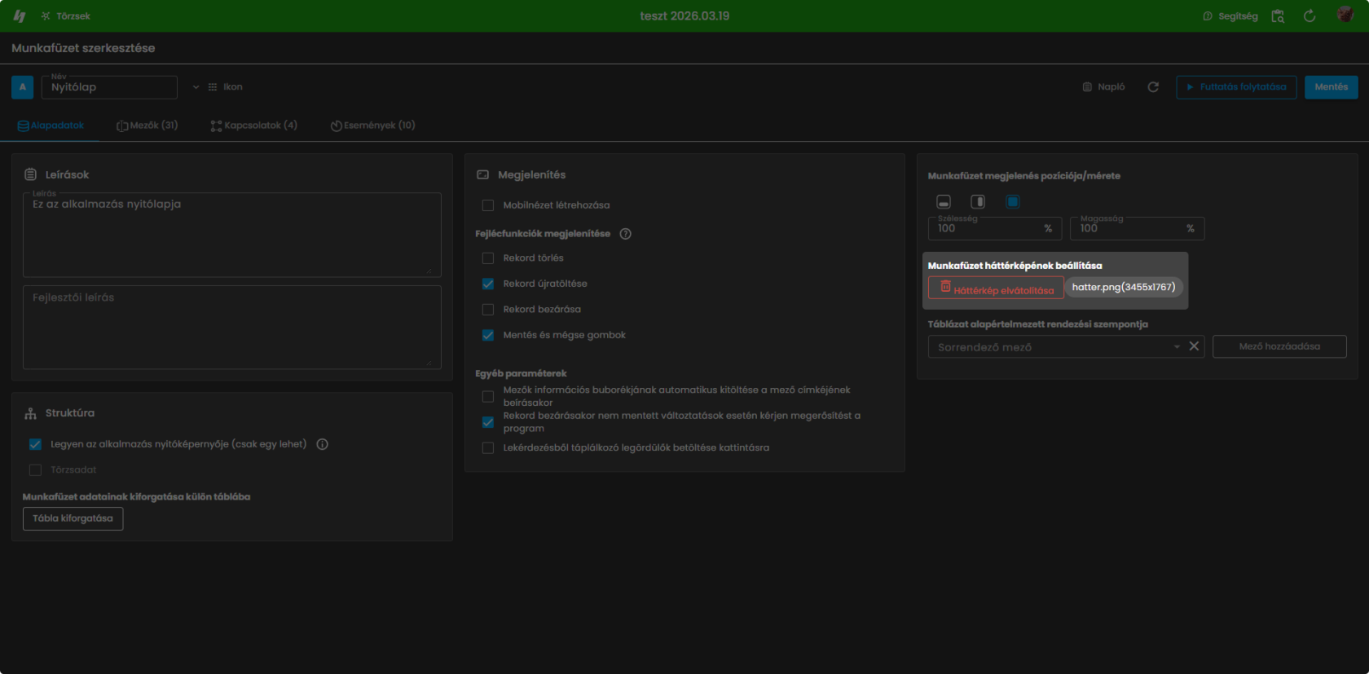Switch to the Kapcsolatok (4) tab
Screen dimensions: 1369x674
tap(253, 126)
